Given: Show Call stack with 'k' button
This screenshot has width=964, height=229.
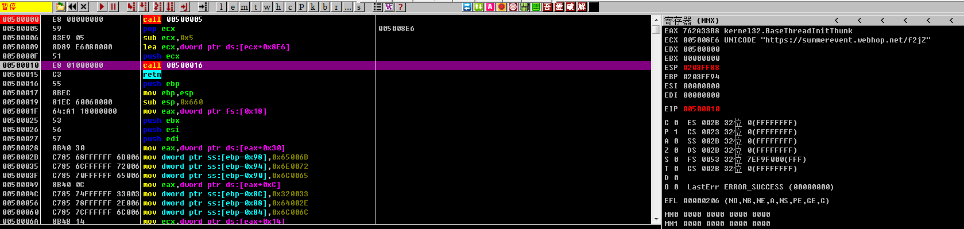Looking at the screenshot, I should 313,7.
